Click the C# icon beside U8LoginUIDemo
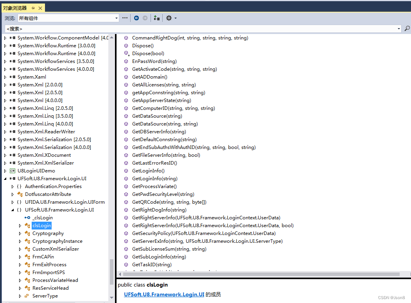This screenshot has height=303, width=411. point(12,170)
